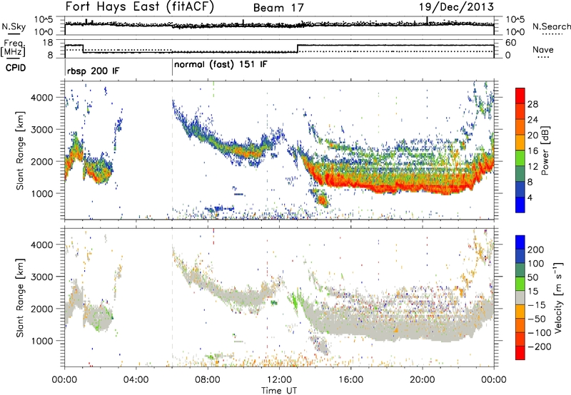The height and width of the screenshot is (395, 571).
Task: Click the 'Slant Range [km]' label of the velocity panel
Action: click(x=20, y=297)
